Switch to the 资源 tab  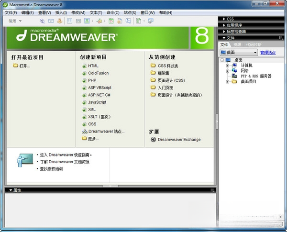click(237, 44)
